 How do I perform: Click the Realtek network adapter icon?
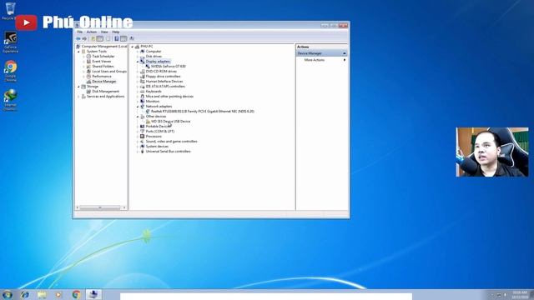pos(148,112)
